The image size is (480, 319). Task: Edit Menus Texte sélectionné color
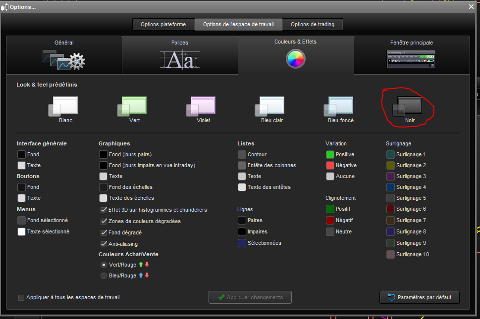pyautogui.click(x=21, y=231)
